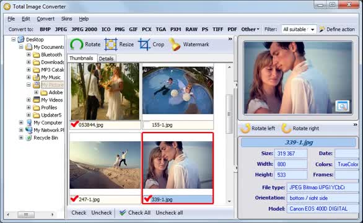Click the Profiles folder icon
The image size is (363, 223).
37,107
